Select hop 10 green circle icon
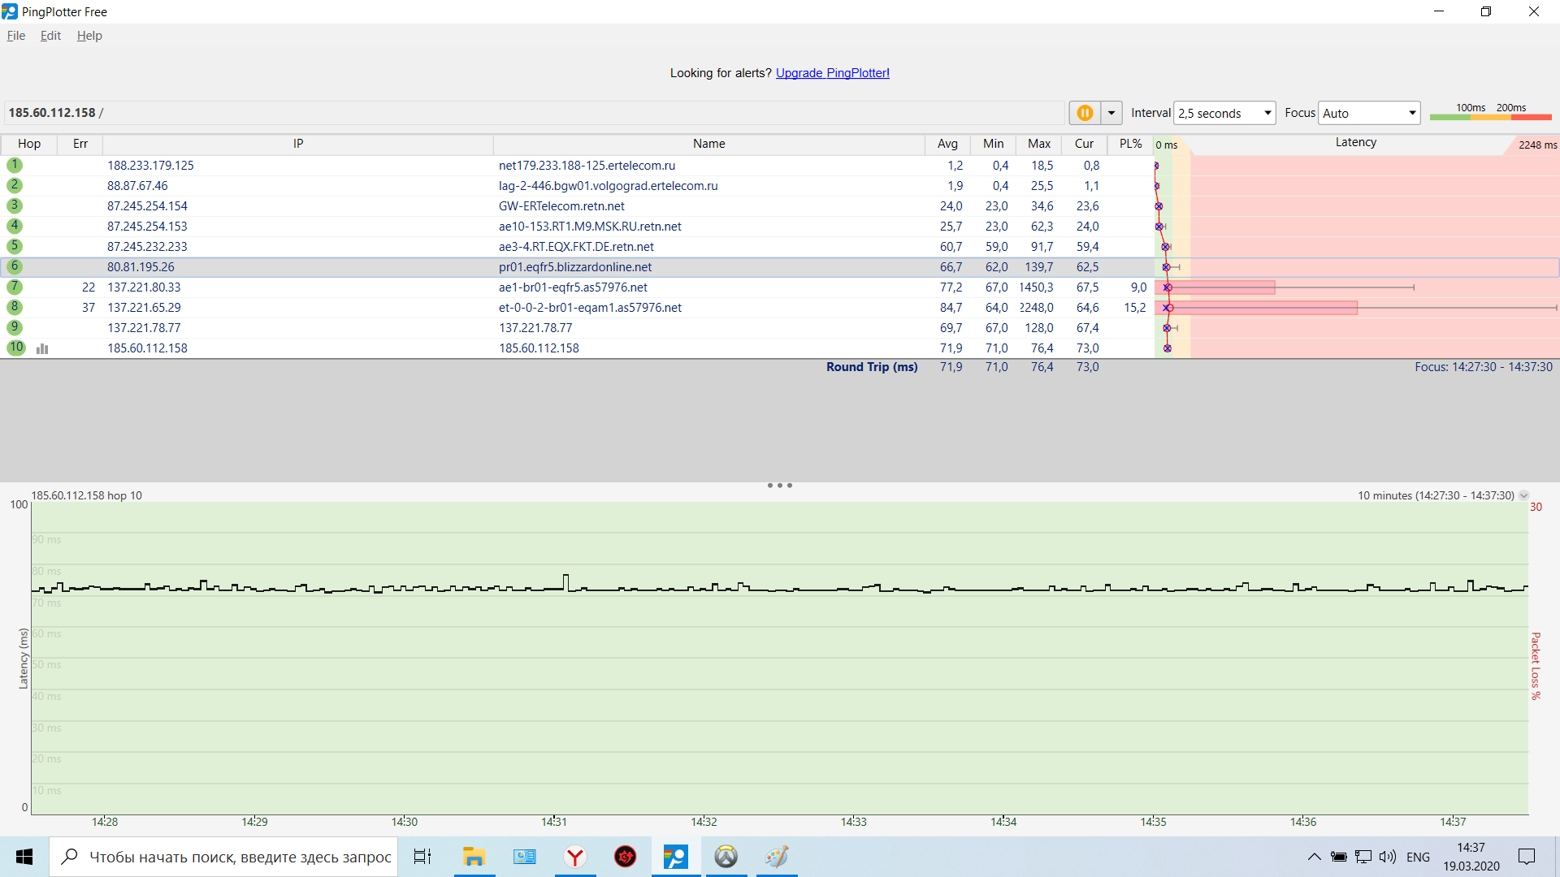 pos(16,348)
